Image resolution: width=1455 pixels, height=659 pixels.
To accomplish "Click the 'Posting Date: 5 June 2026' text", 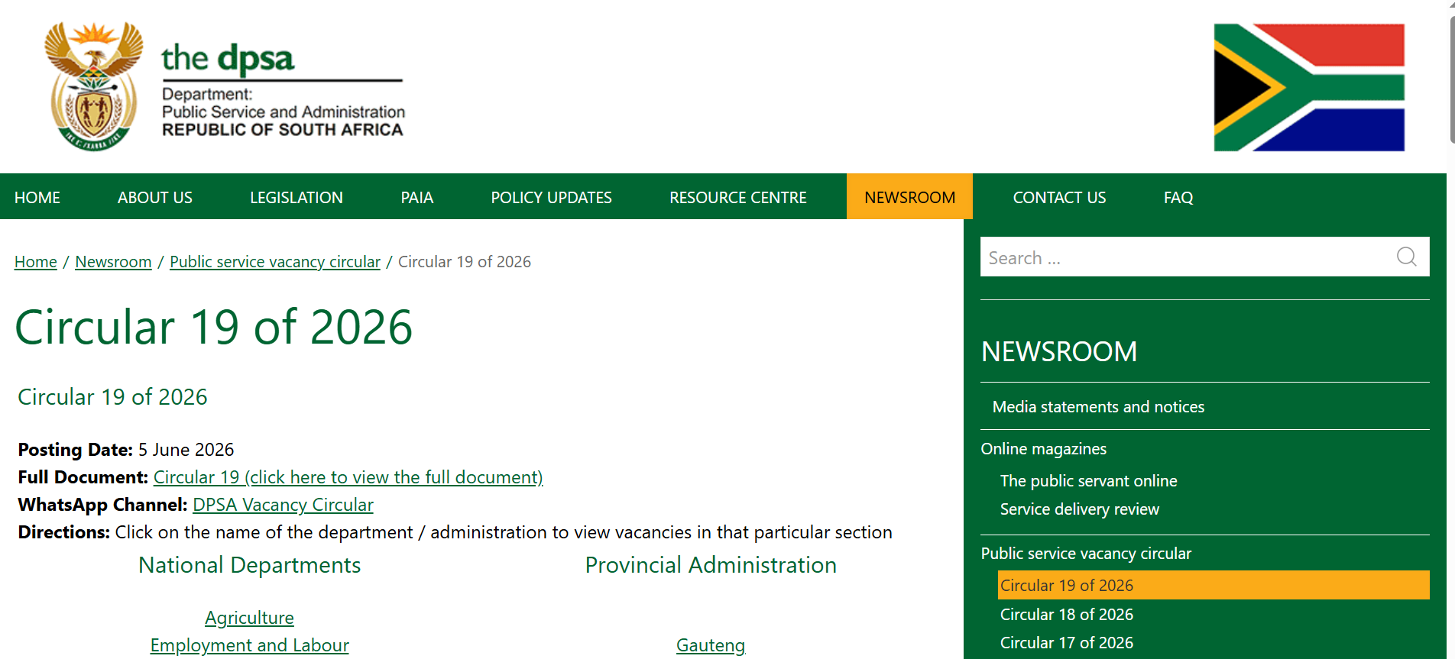I will (x=126, y=450).
